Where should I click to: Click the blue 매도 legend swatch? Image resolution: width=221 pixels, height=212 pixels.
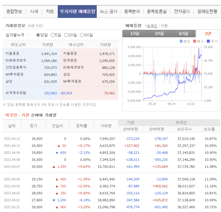(181, 41)
